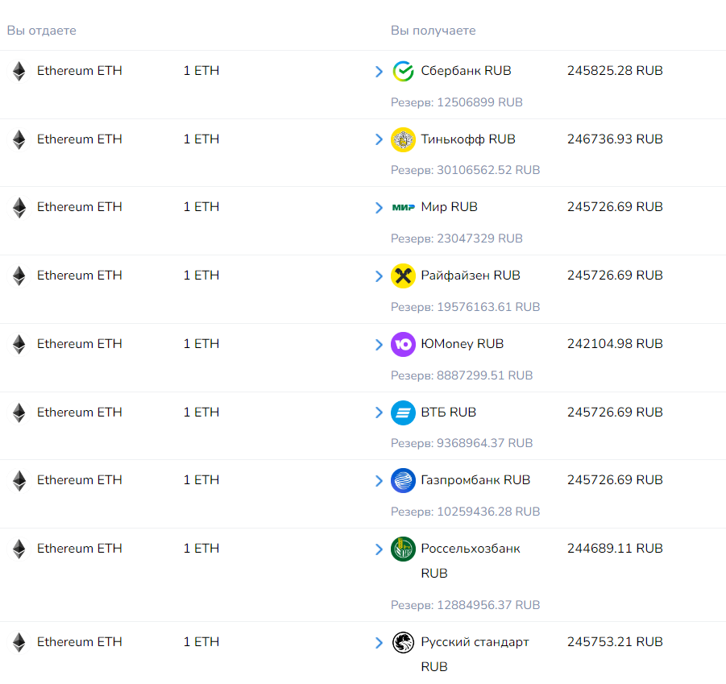The height and width of the screenshot is (684, 726).
Task: Click the Ethereum icon in Райфайзен row
Action: pyautogui.click(x=19, y=276)
